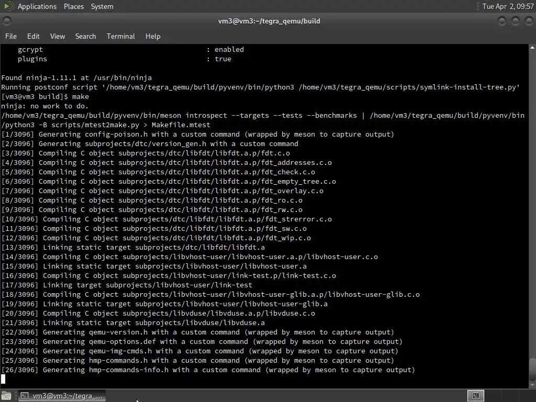Click the 'gcrypt' configuration line
This screenshot has height=402, width=536.
pos(130,50)
